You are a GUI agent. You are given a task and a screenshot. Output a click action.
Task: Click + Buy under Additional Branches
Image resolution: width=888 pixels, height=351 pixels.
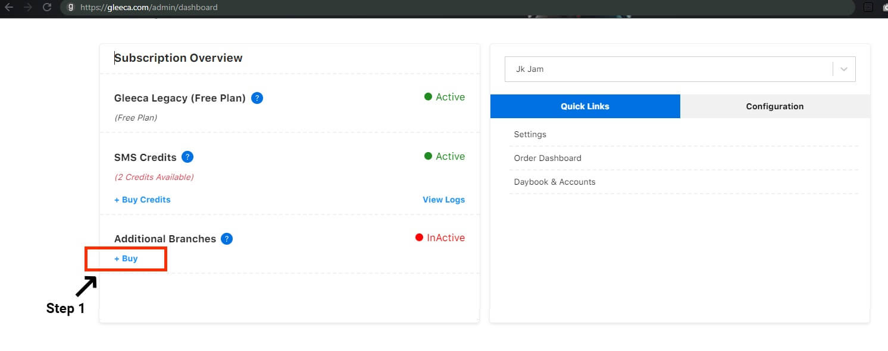[126, 259]
